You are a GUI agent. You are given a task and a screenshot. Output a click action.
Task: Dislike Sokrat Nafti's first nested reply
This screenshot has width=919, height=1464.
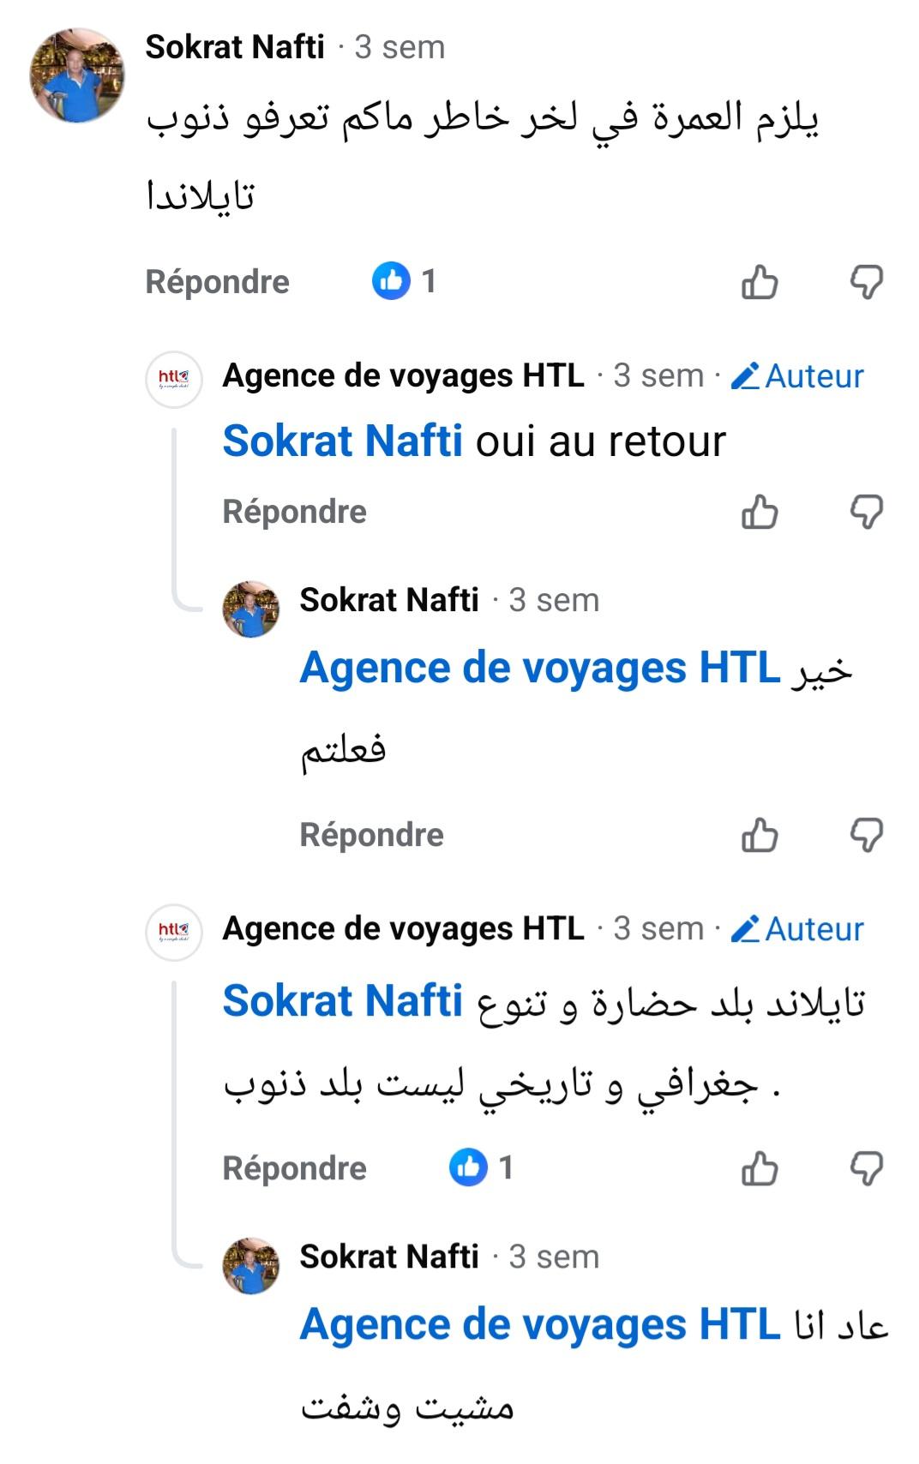pos(866,835)
